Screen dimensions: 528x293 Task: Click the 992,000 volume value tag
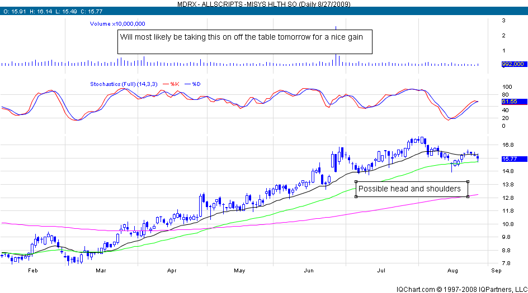point(513,64)
